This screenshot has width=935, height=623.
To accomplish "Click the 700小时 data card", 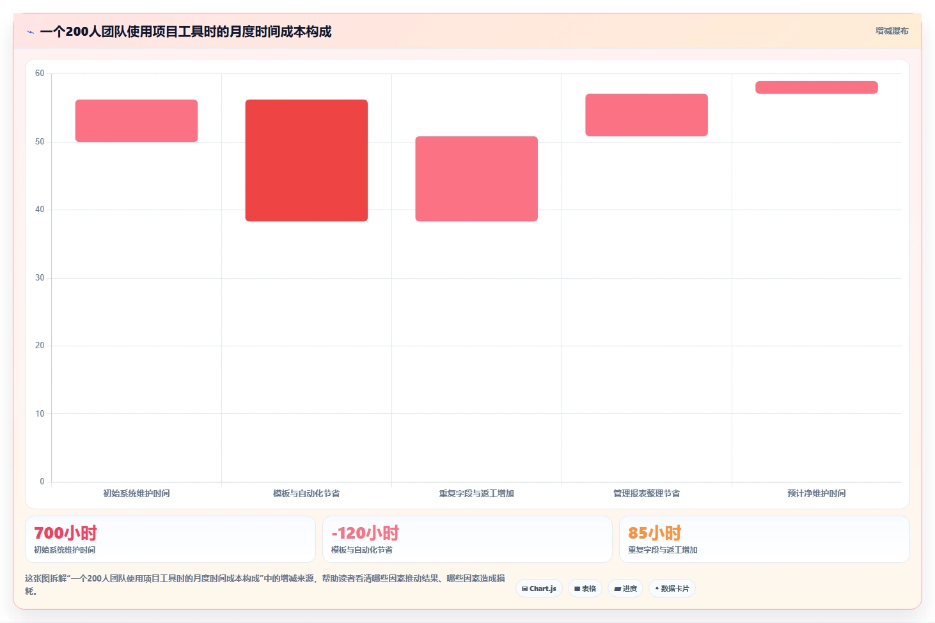I will pos(170,539).
